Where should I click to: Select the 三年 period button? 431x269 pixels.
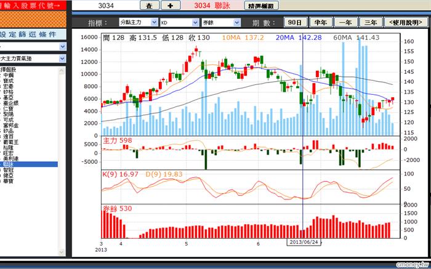[x=371, y=23]
